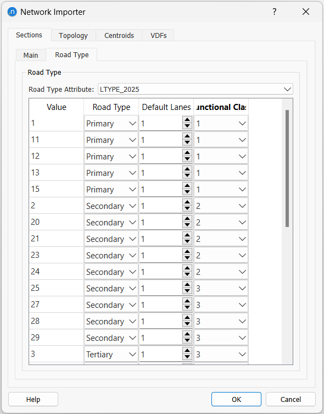
Task: Click the Default Lanes column header
Action: (x=166, y=107)
